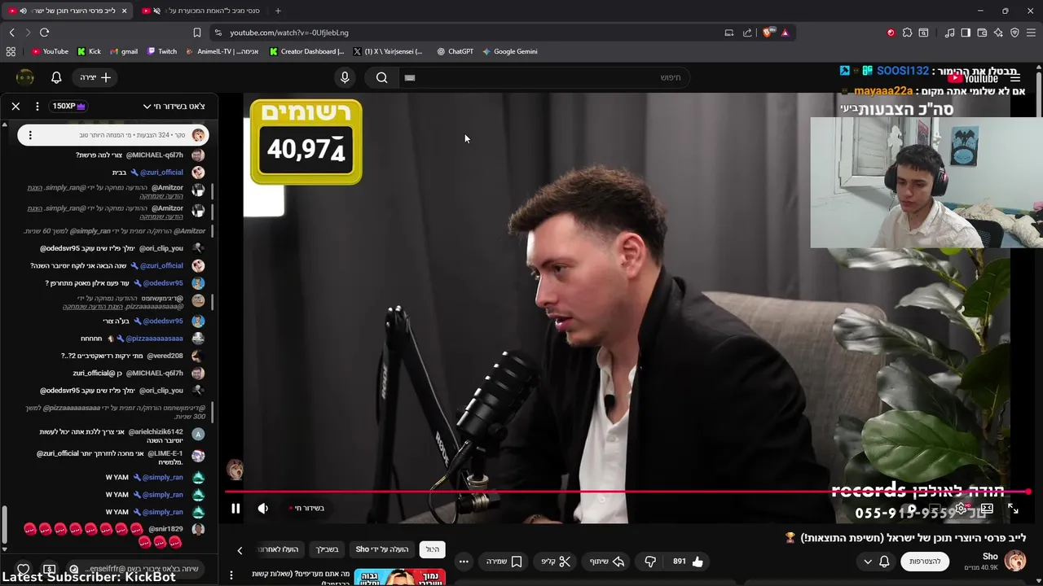This screenshot has height=586, width=1043.
Task: Bookmark this page in the address bar
Action: pyautogui.click(x=196, y=33)
